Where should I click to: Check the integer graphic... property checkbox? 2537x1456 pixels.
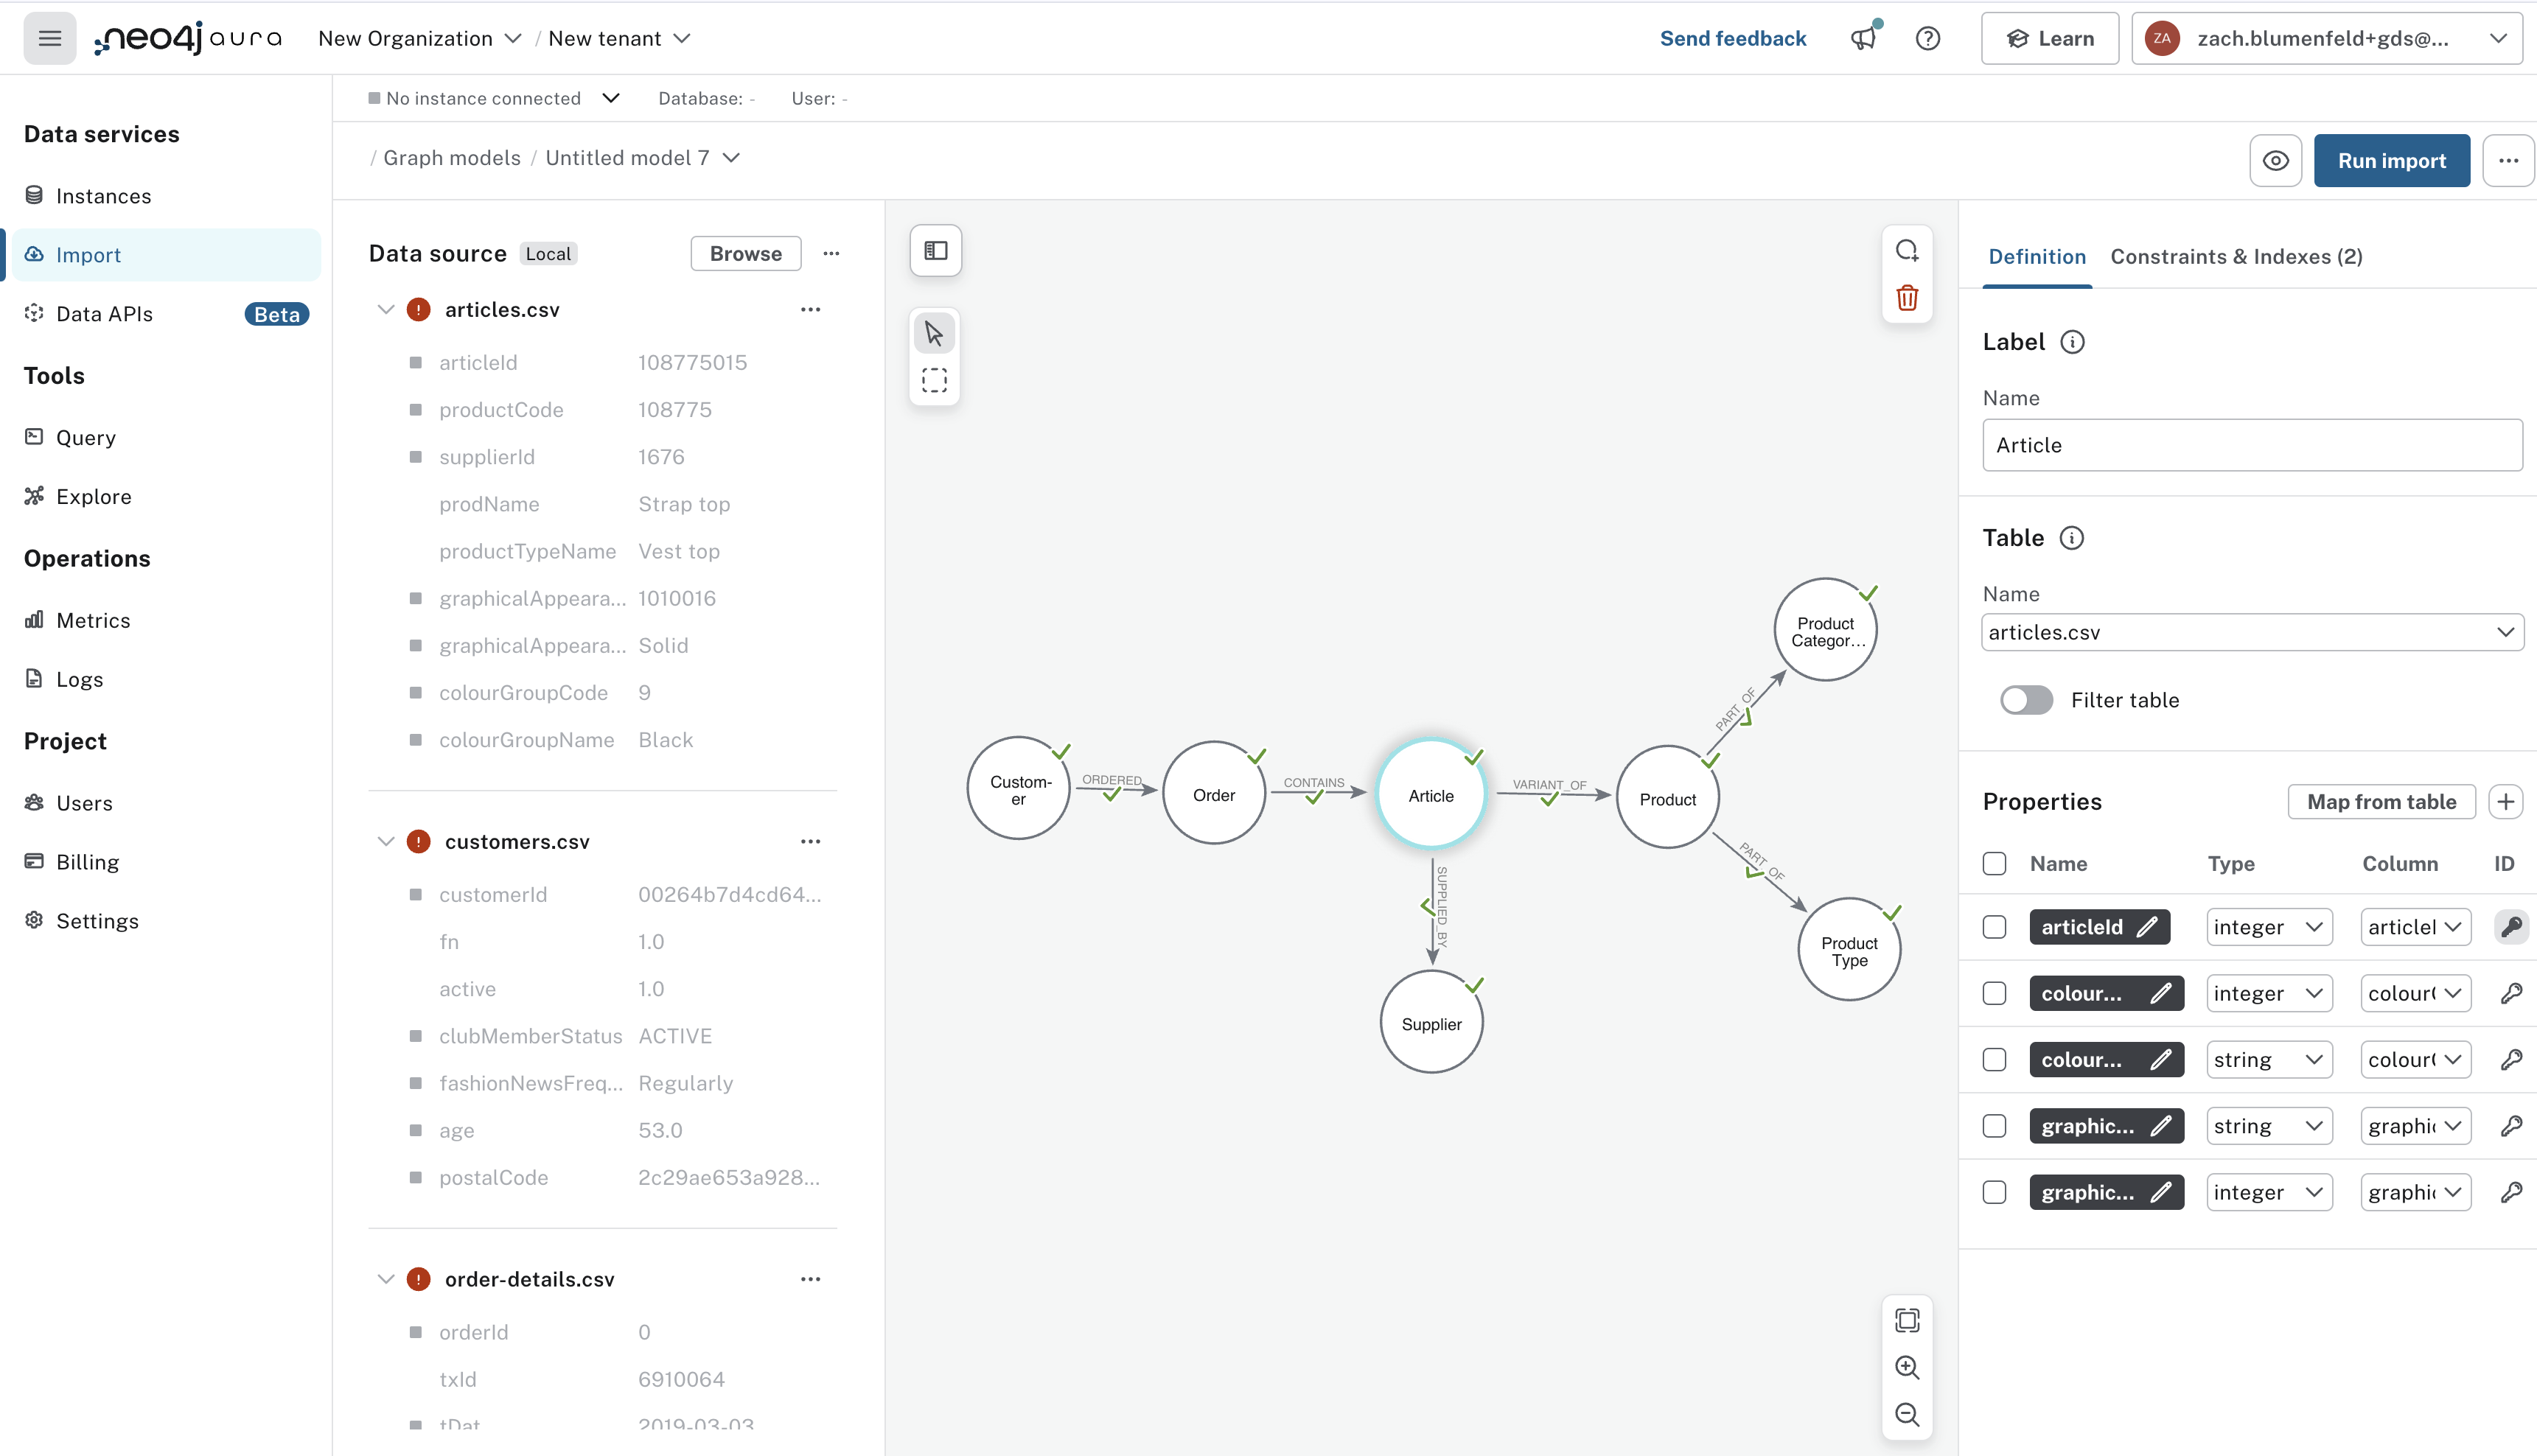pyautogui.click(x=1994, y=1192)
